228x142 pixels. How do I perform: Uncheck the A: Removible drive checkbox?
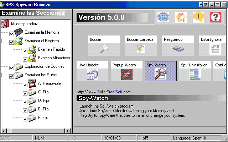25,85
